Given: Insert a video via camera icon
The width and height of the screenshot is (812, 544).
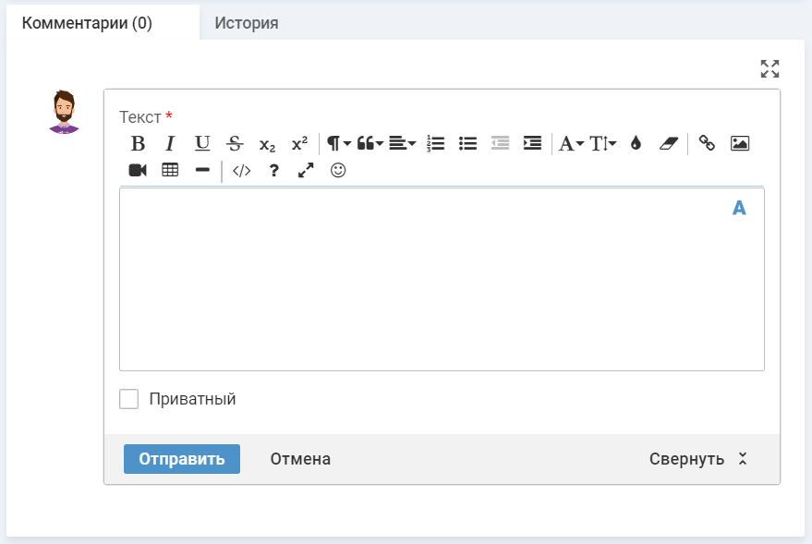Looking at the screenshot, I should click(x=138, y=170).
